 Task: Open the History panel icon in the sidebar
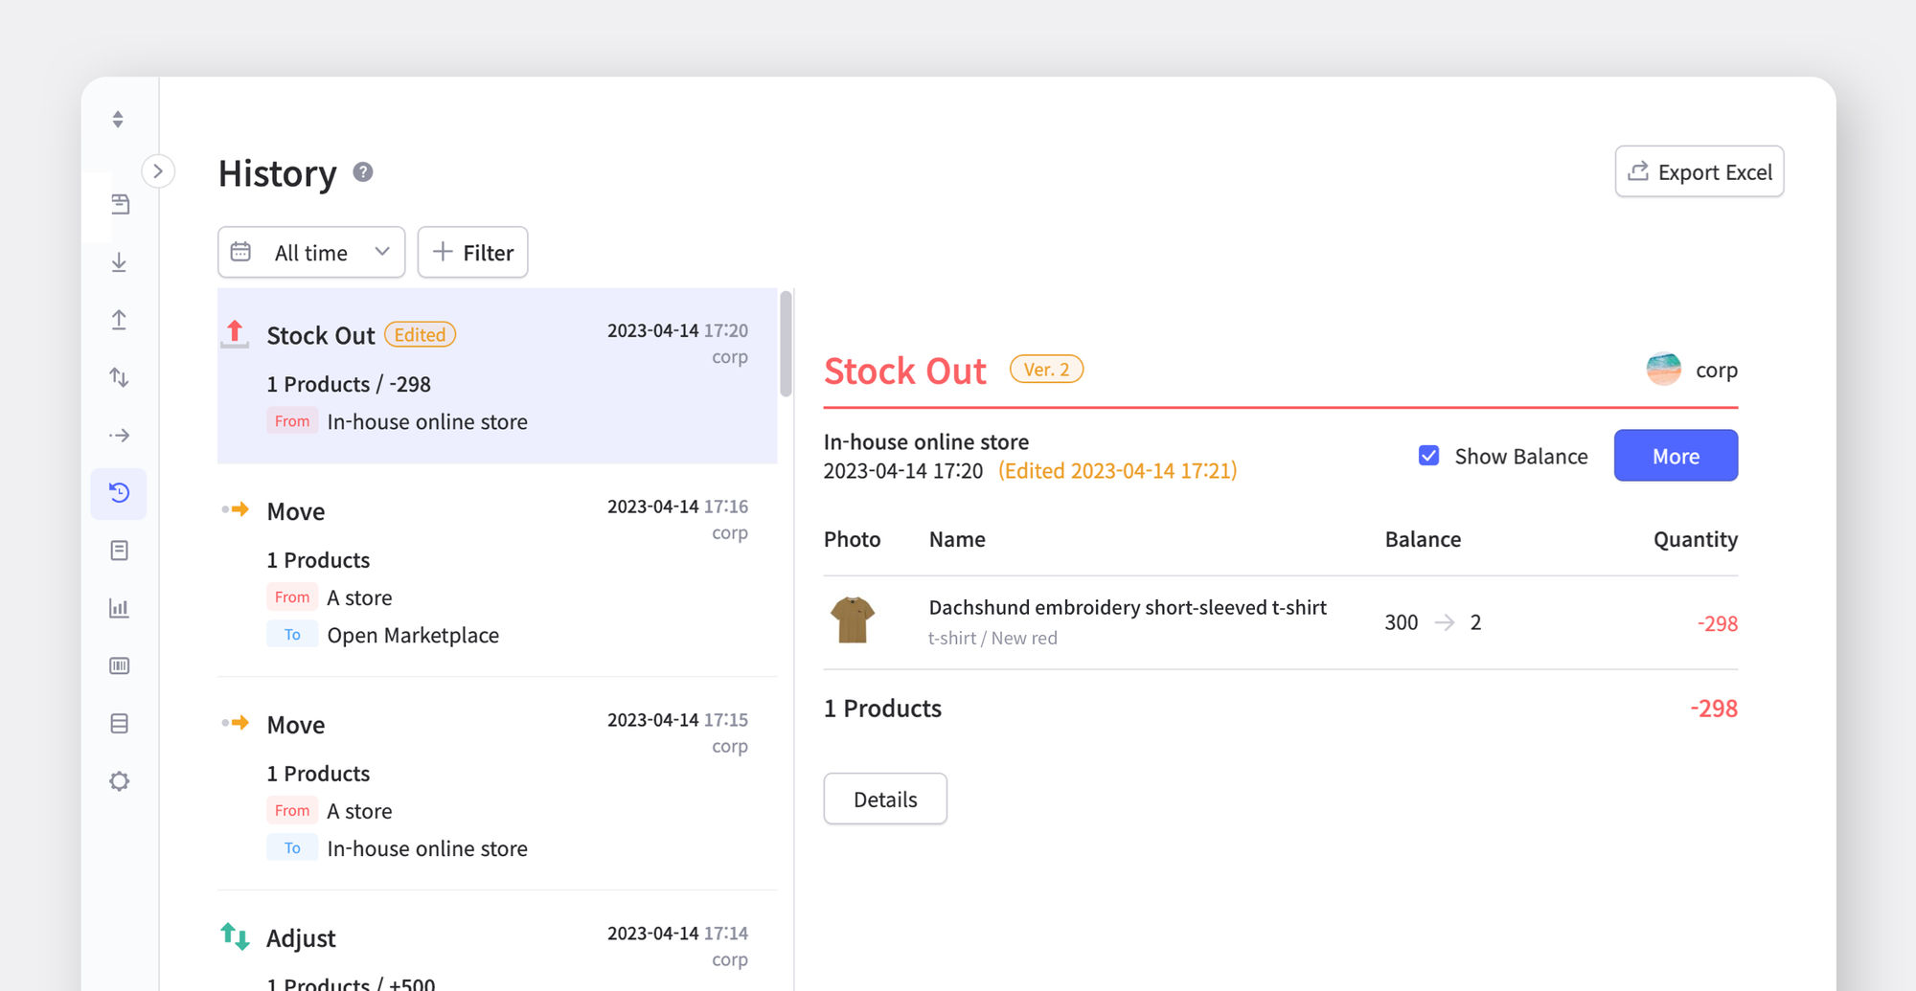119,493
